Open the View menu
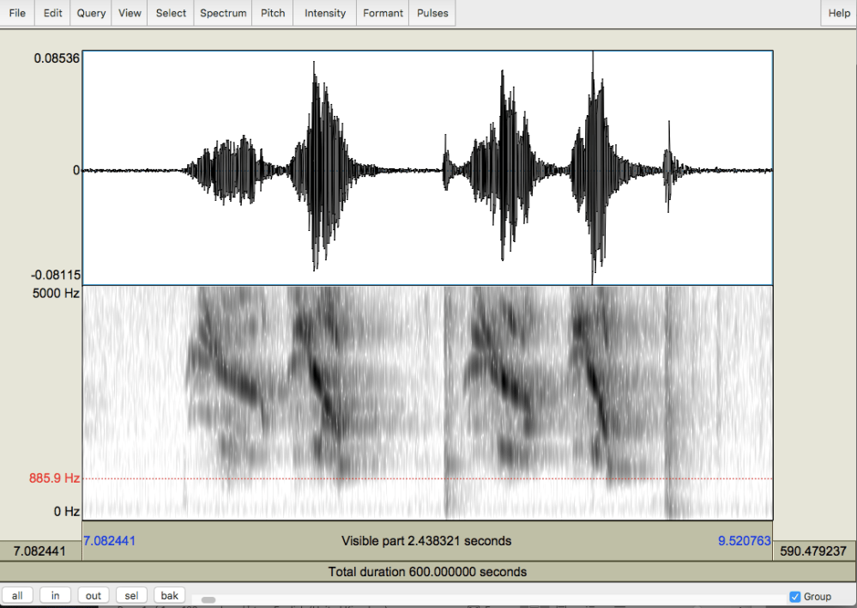The width and height of the screenshot is (857, 608). tap(130, 13)
